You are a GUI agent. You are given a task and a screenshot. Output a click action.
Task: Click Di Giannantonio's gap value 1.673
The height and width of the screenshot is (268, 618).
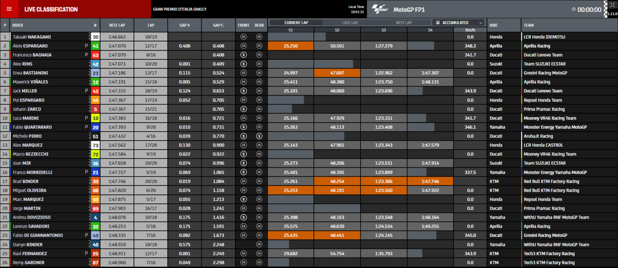click(218, 236)
